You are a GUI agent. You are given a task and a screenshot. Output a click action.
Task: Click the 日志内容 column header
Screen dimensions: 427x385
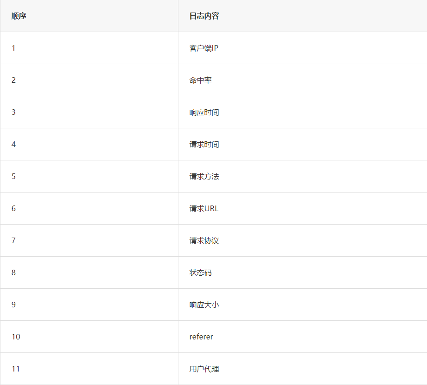pyautogui.click(x=204, y=16)
